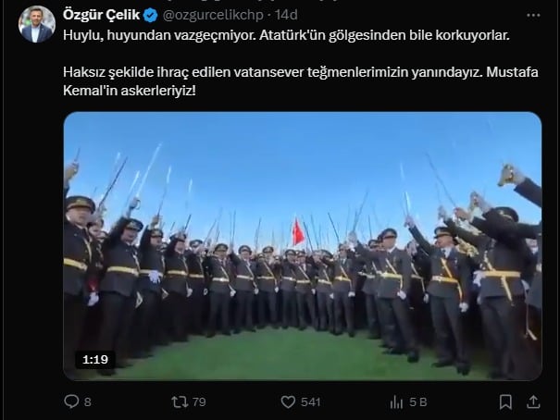Click the repost count 79

point(199,402)
